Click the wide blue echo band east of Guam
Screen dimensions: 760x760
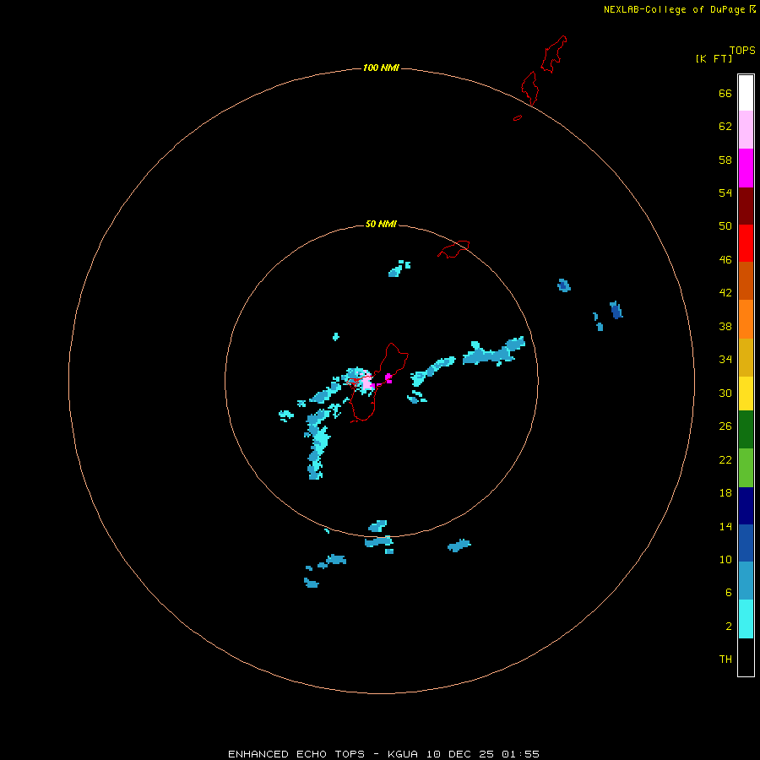coord(493,351)
